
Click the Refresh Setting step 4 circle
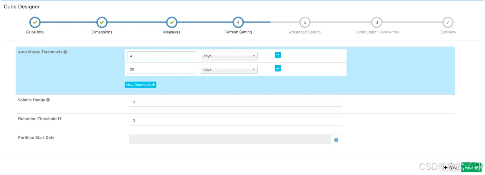tap(238, 22)
